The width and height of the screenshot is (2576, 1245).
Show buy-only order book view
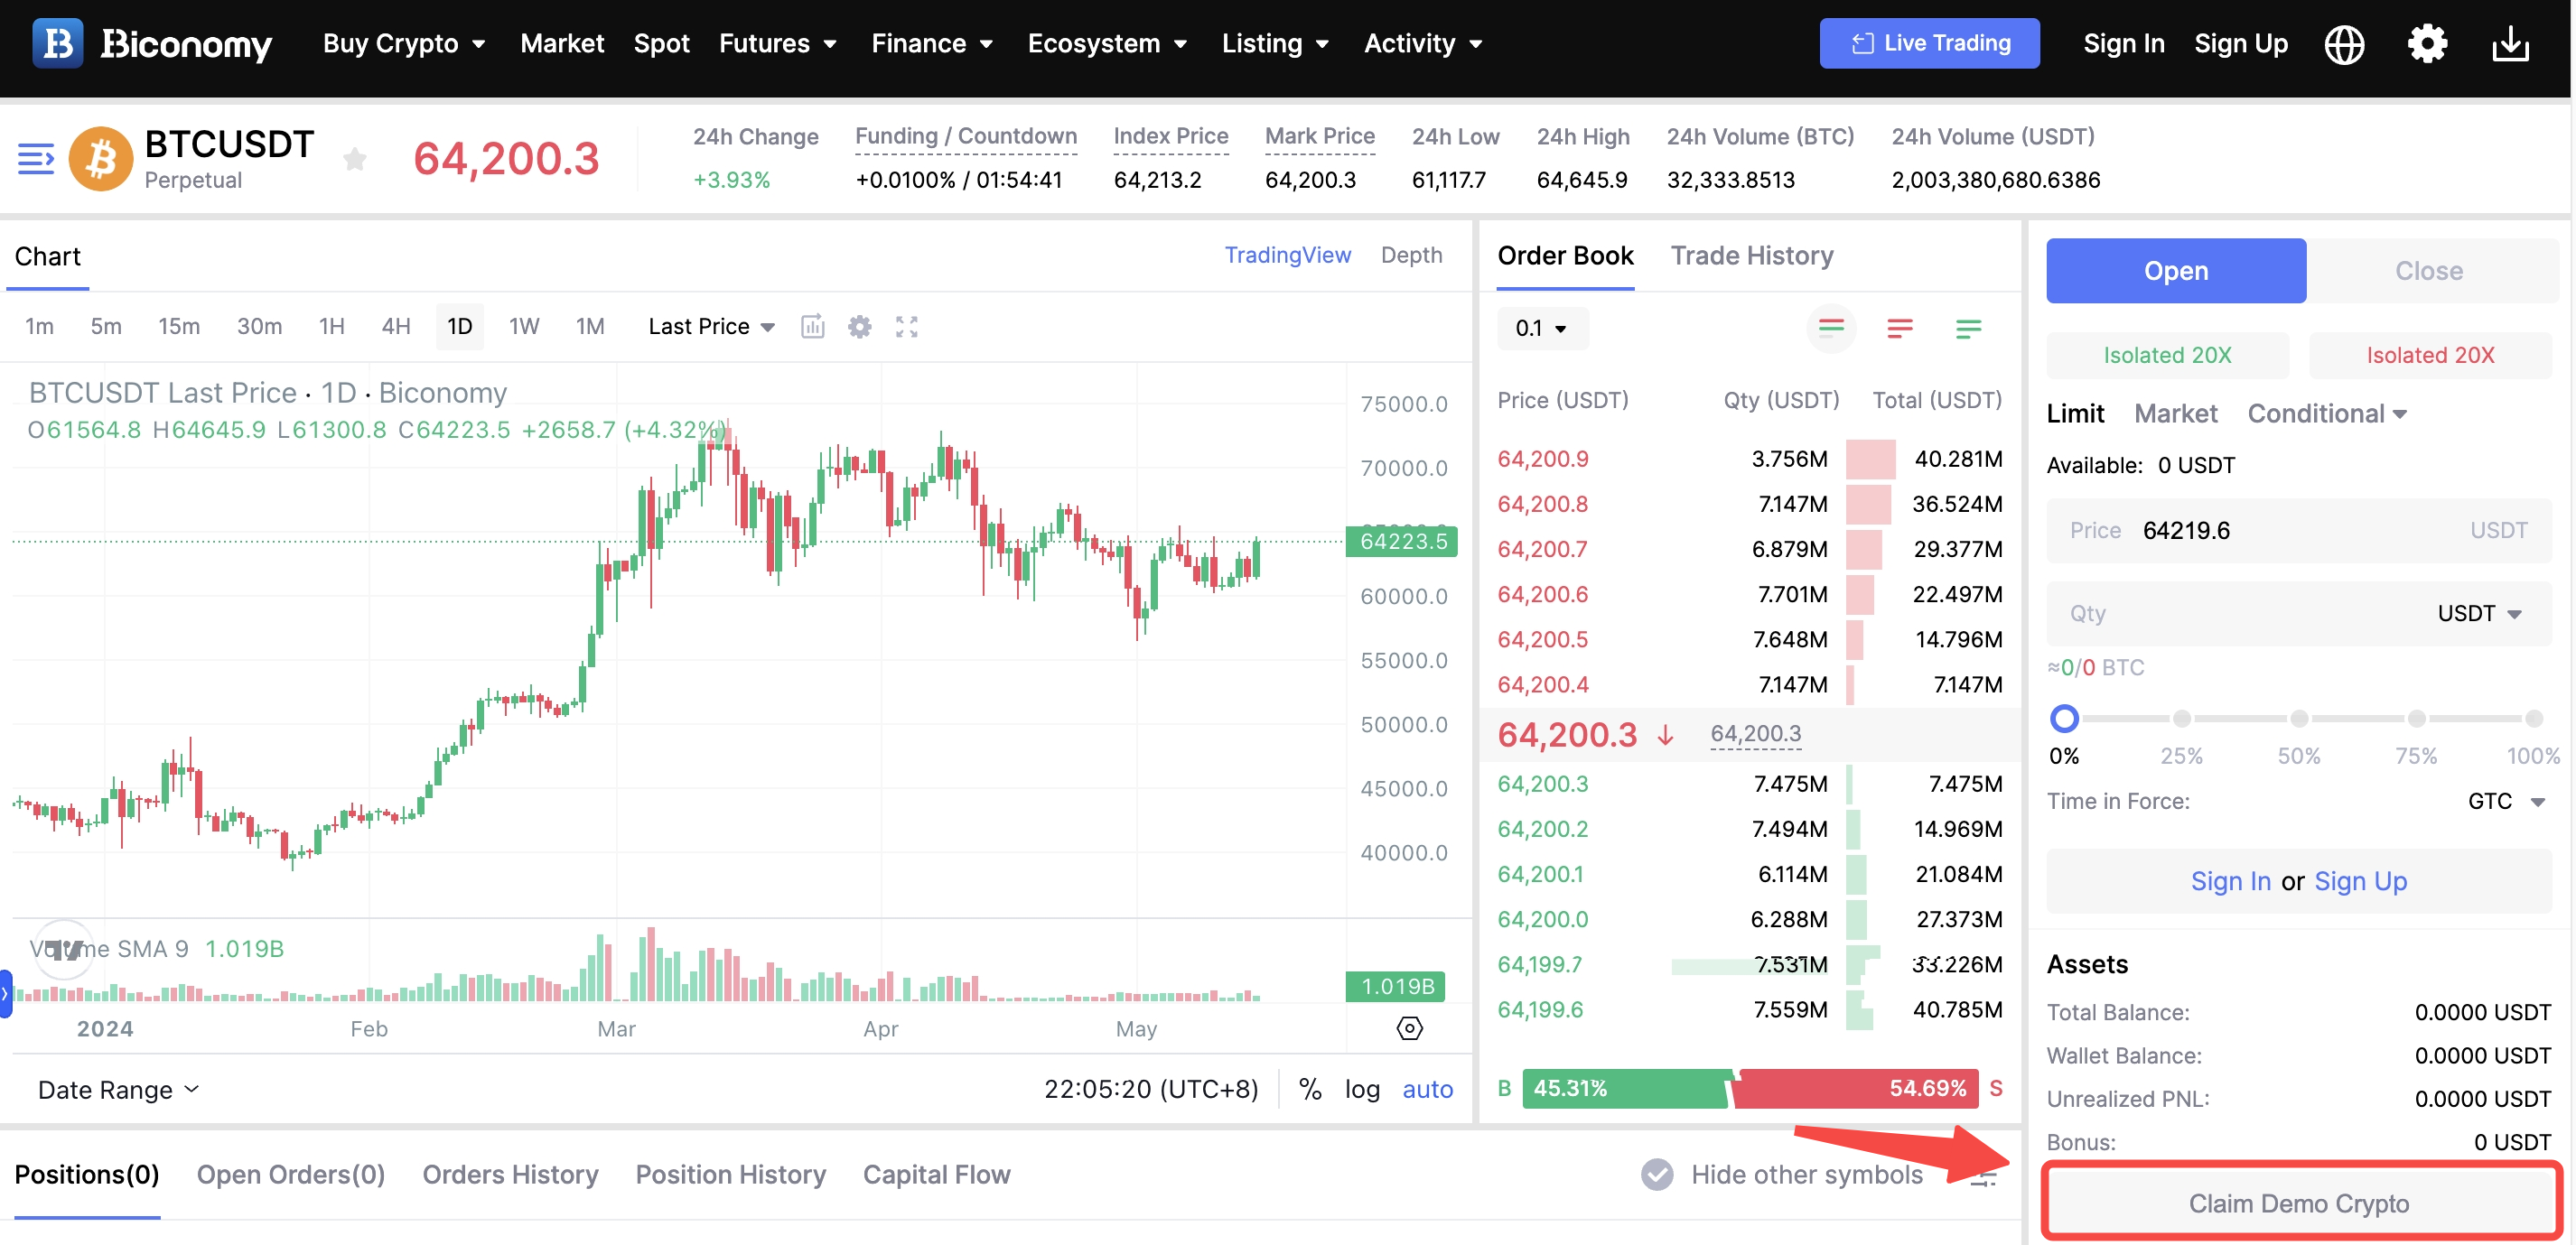[1967, 329]
